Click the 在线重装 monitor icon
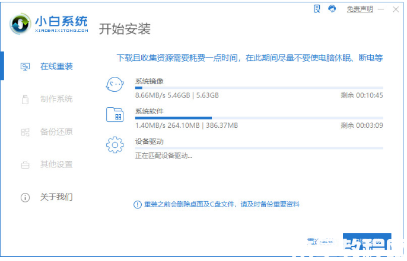 25,66
